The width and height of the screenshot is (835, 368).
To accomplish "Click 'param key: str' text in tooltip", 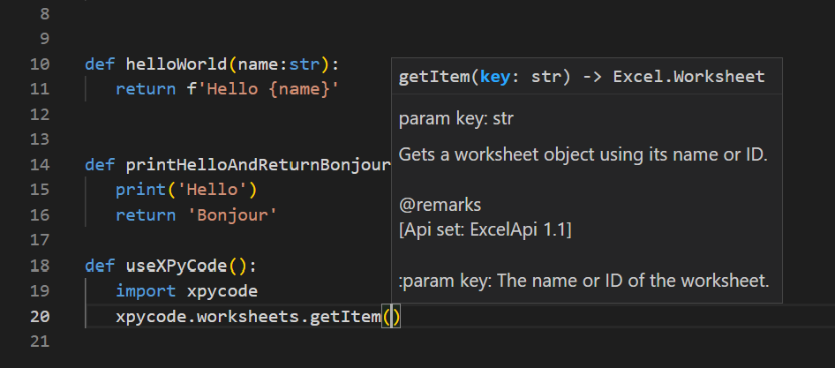I will coord(463,118).
